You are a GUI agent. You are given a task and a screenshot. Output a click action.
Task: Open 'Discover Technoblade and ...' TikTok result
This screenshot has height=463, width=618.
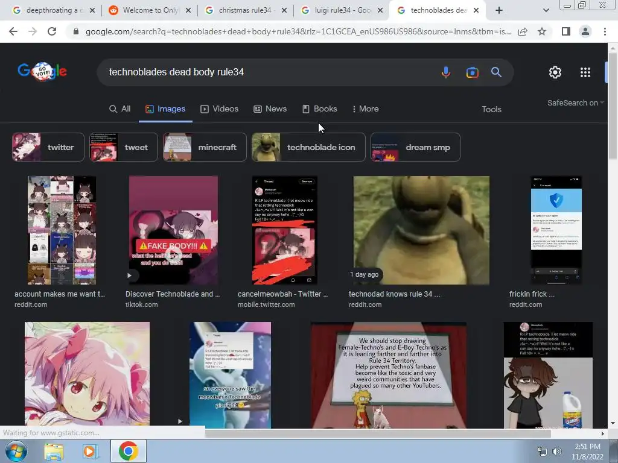(x=173, y=294)
